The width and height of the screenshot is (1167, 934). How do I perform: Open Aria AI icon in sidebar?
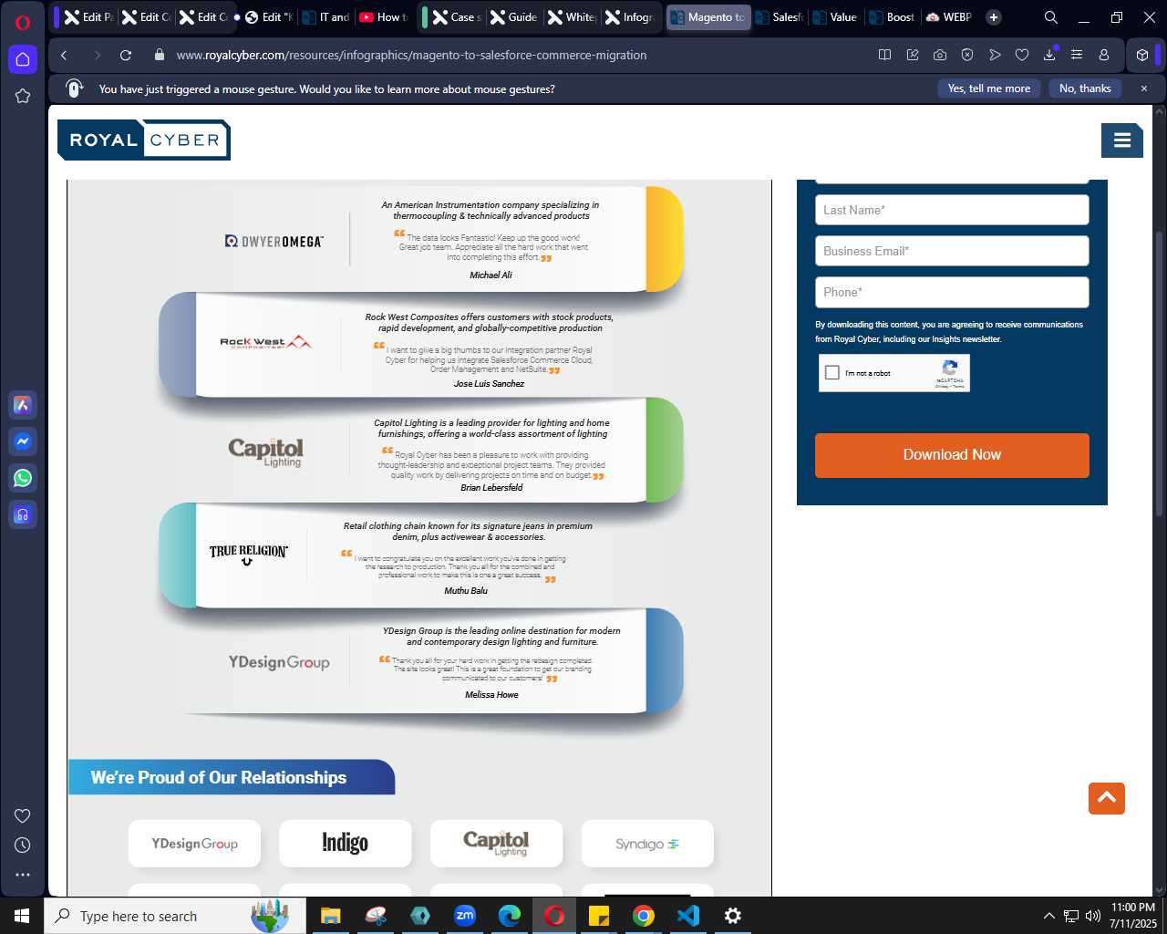tap(23, 405)
